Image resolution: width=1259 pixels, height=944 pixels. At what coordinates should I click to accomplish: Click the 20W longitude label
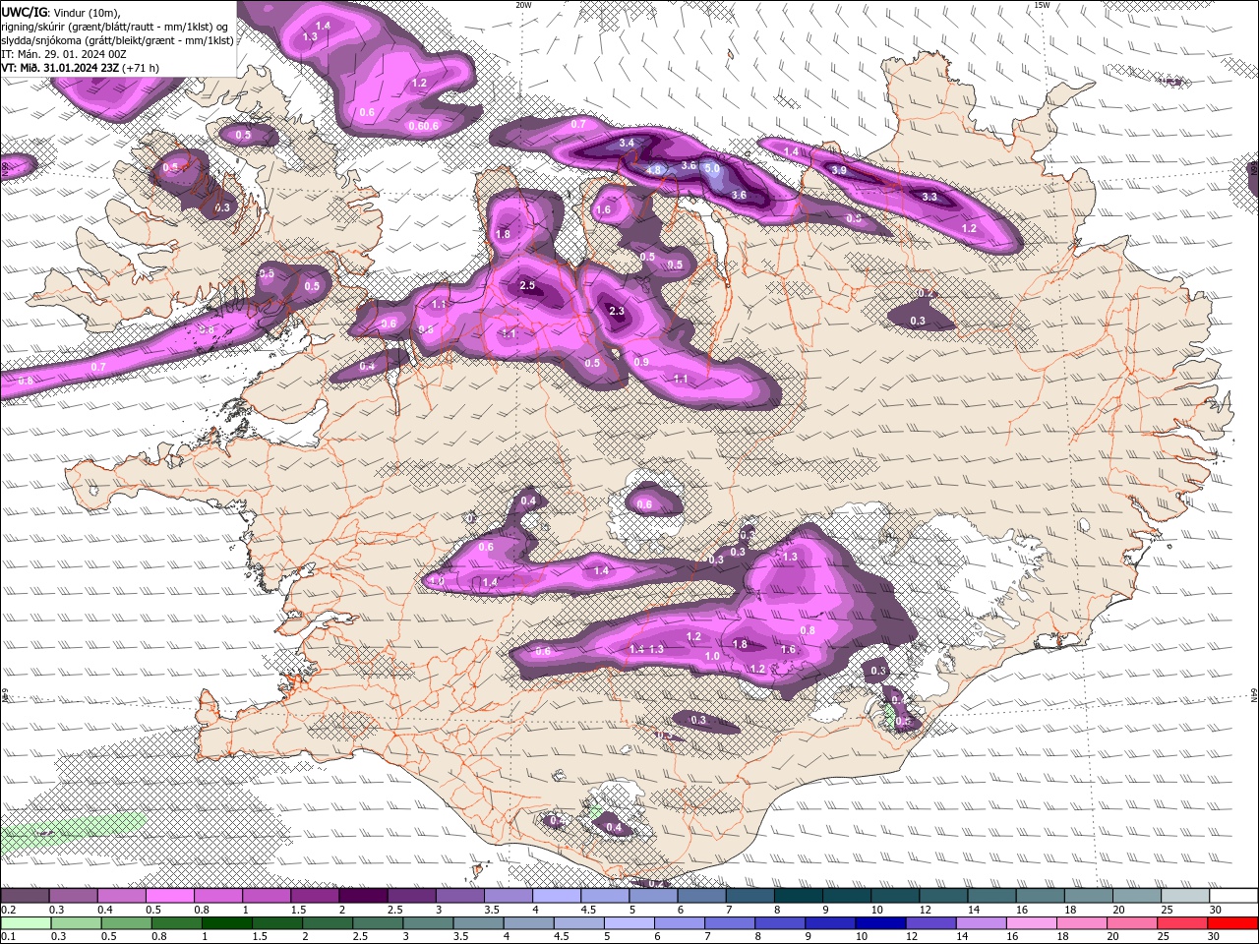pos(523,5)
